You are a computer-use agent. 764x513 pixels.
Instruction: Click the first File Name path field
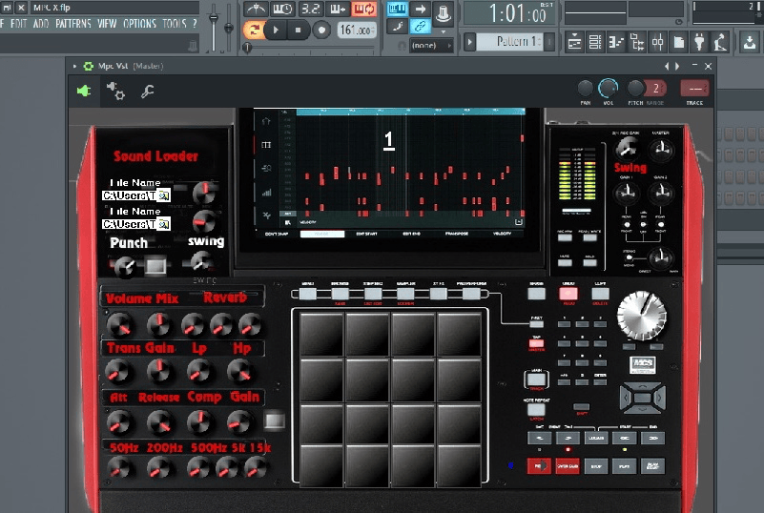(x=130, y=195)
